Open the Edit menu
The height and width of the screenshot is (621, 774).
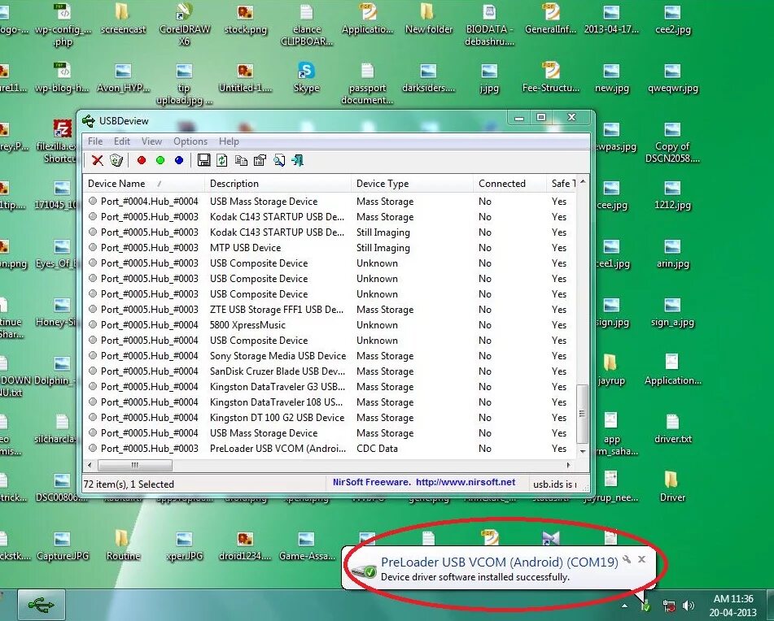point(122,141)
